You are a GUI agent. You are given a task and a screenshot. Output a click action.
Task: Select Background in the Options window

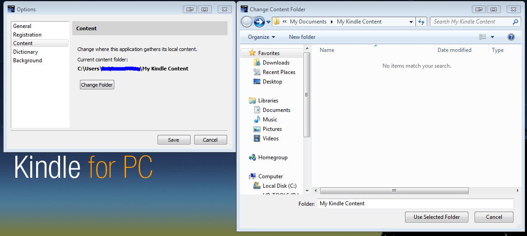(28, 60)
